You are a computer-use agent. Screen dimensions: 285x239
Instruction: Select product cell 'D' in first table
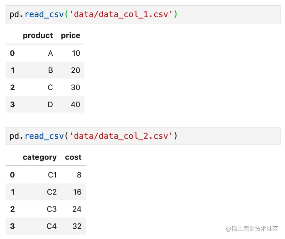point(50,105)
